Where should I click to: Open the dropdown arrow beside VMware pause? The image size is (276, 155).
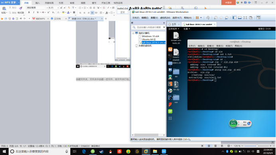point(201,18)
